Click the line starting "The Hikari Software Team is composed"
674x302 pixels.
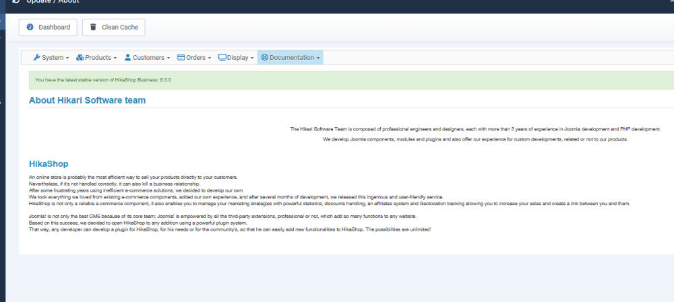coord(475,129)
